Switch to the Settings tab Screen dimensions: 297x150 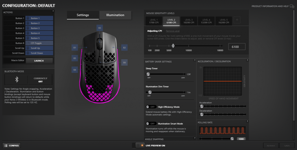click(83, 15)
